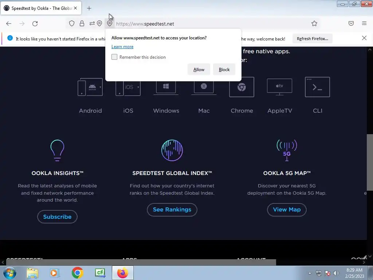Viewport: 373px width, 280px height.
Task: Click the OOKLA 5G MAP heading
Action: (x=287, y=173)
